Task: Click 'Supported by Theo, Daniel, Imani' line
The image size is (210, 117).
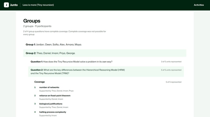Action: coord(54,107)
